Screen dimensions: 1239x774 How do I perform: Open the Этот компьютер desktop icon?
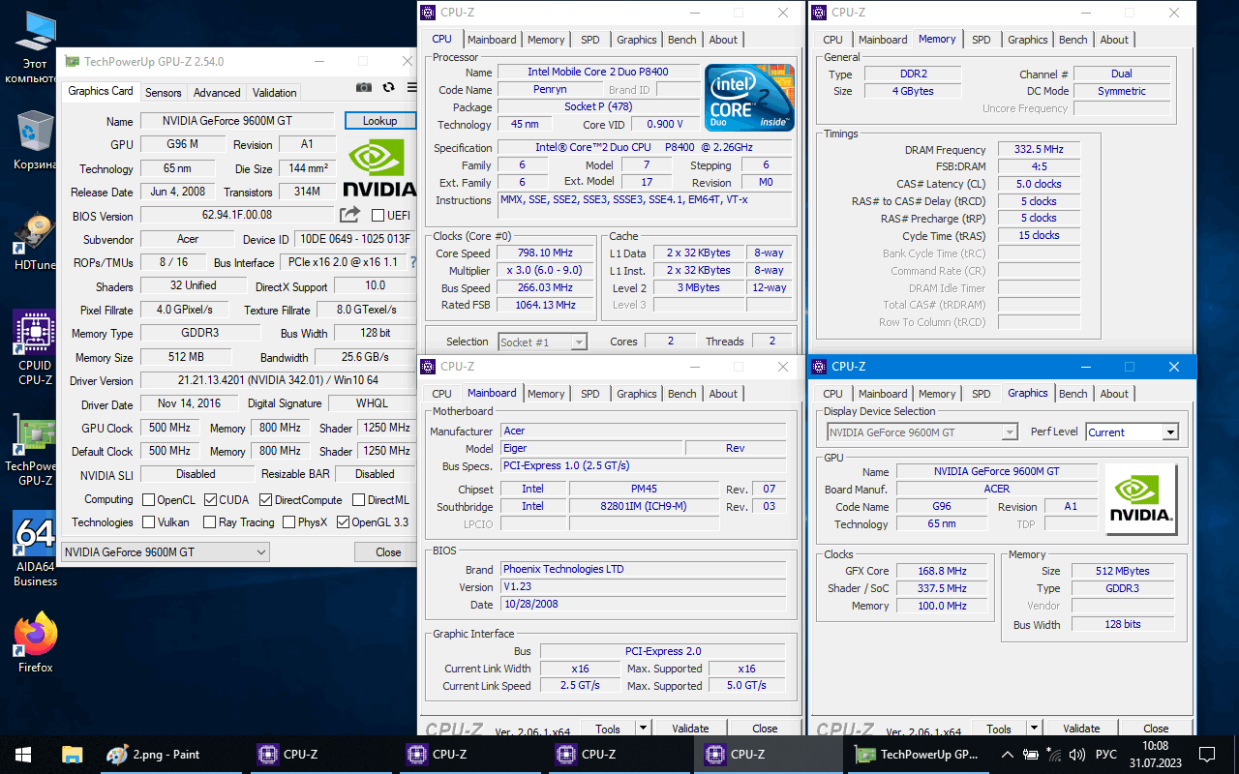point(34,48)
